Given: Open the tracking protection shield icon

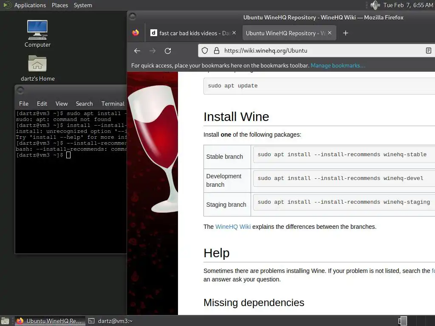Looking at the screenshot, I should click(205, 51).
